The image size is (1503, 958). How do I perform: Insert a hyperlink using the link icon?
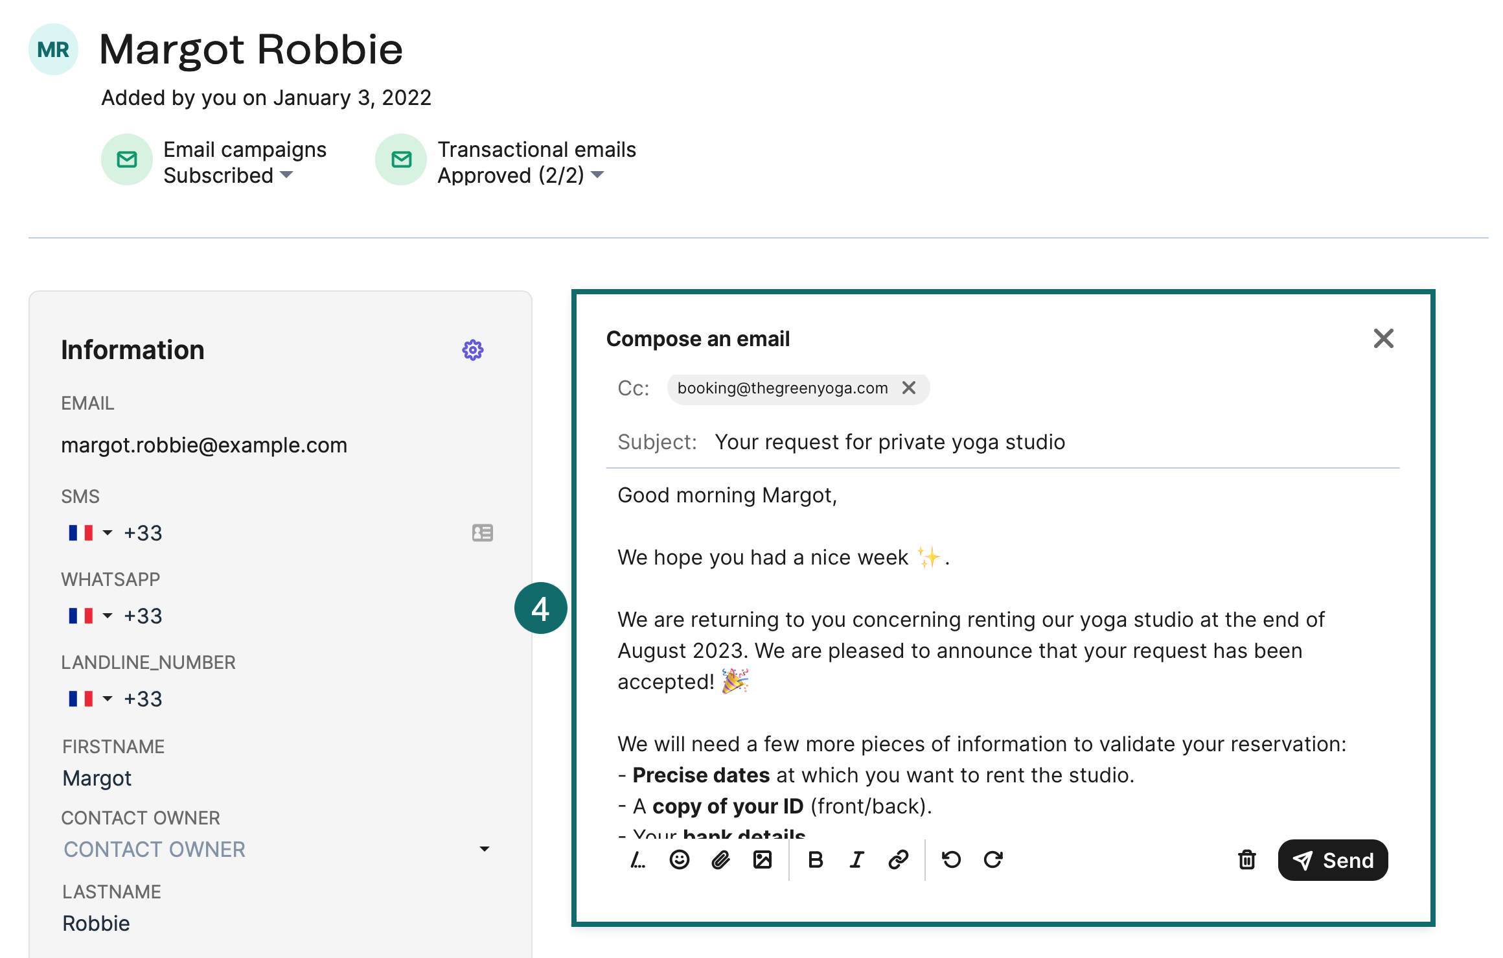click(x=897, y=860)
